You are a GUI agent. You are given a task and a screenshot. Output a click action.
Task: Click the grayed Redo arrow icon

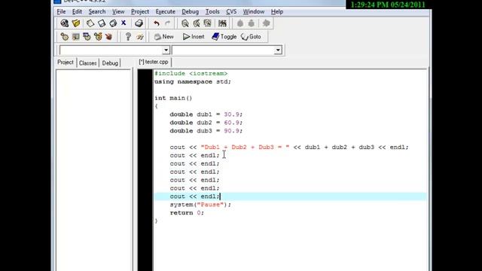tap(167, 23)
